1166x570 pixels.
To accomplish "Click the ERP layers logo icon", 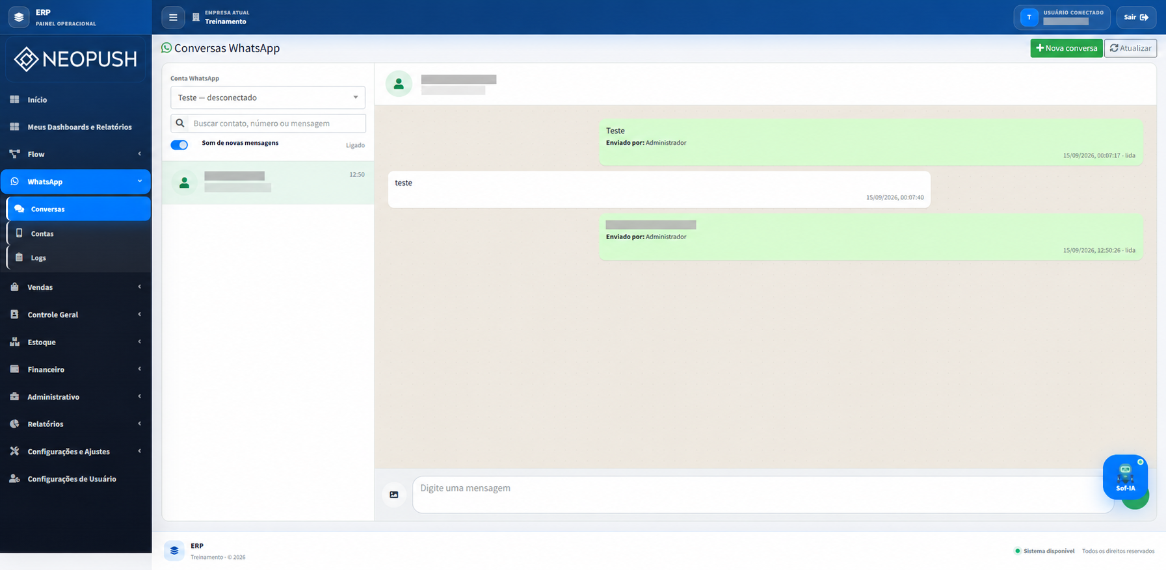I will click(x=19, y=18).
